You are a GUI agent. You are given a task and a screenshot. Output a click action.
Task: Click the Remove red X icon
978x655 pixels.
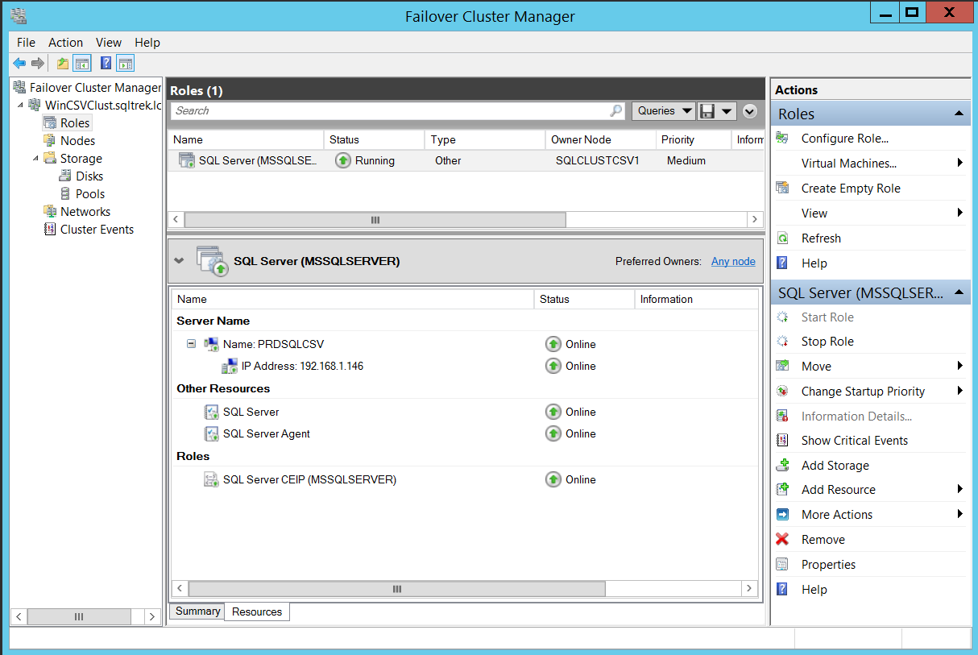782,540
